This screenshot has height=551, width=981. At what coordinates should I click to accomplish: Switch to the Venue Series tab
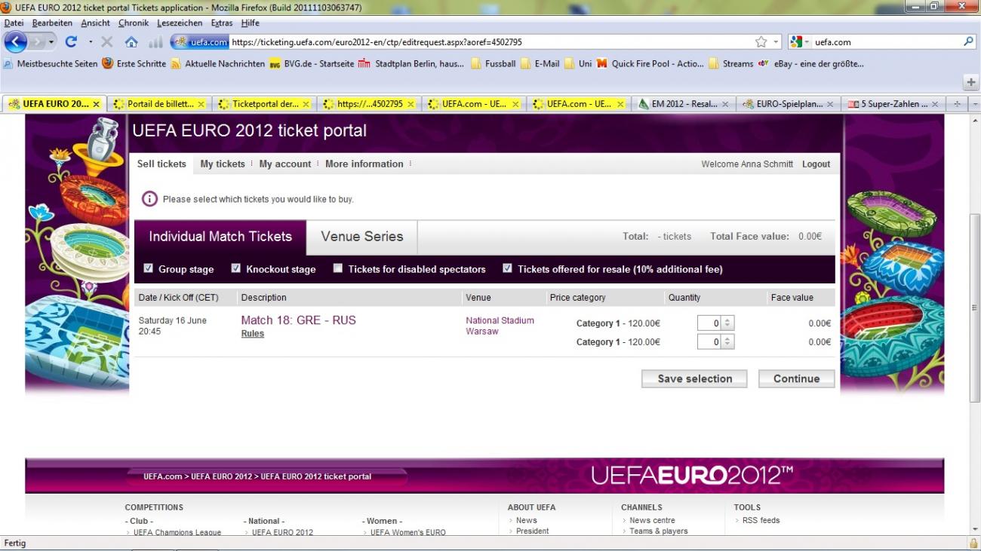pyautogui.click(x=361, y=237)
